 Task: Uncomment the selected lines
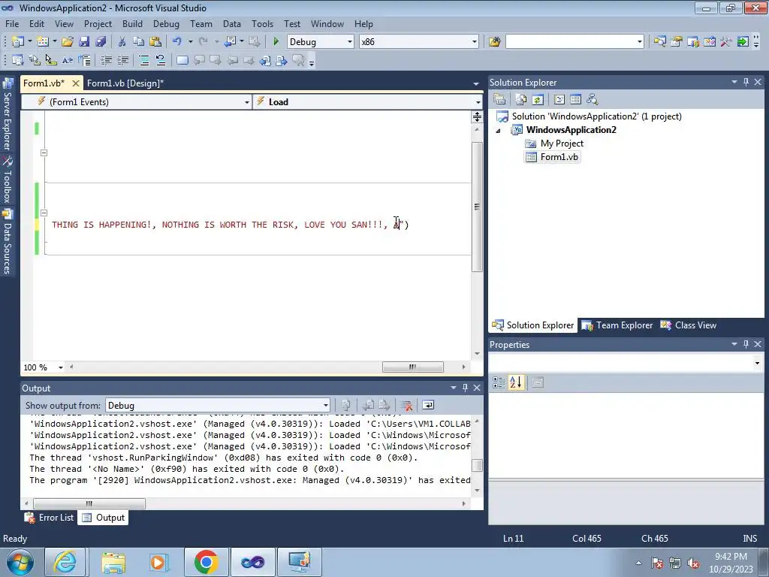[x=161, y=60]
